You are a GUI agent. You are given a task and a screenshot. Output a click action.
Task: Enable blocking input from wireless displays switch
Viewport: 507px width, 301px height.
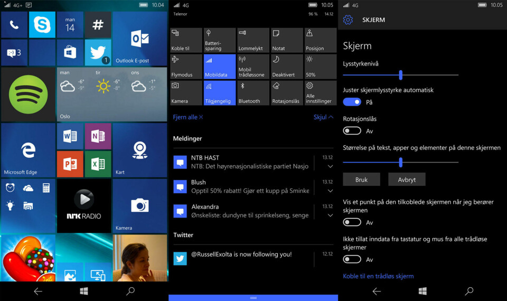click(352, 259)
